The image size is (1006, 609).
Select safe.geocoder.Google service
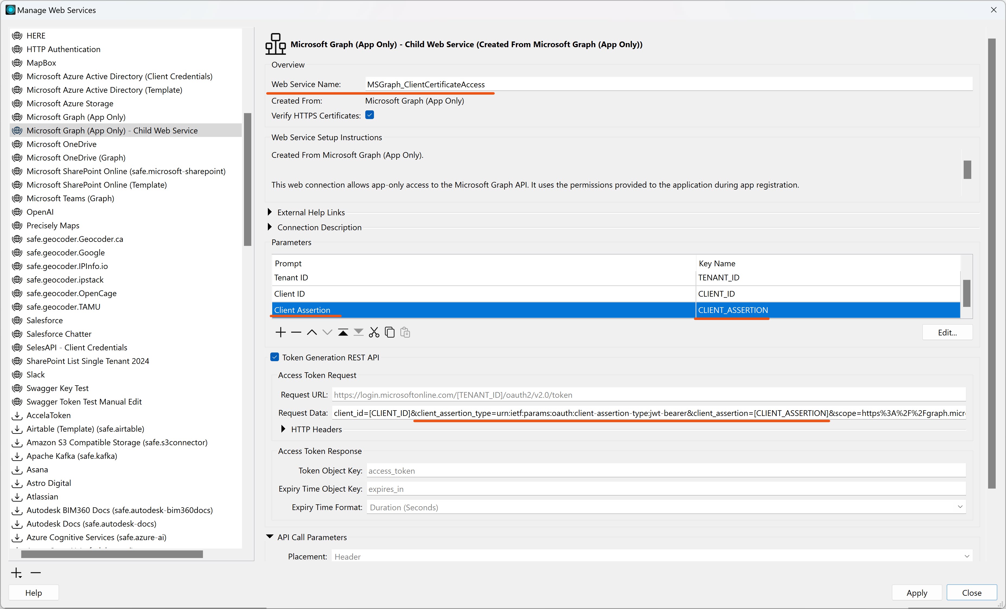66,252
